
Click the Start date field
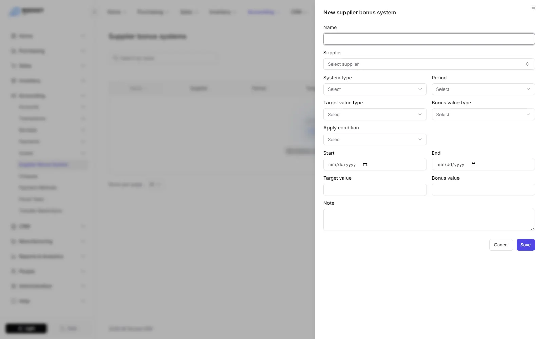click(375, 164)
